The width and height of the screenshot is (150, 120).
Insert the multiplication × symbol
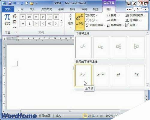click(x=56, y=17)
